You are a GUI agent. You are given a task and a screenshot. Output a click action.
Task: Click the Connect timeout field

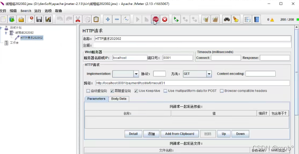click(x=226, y=58)
